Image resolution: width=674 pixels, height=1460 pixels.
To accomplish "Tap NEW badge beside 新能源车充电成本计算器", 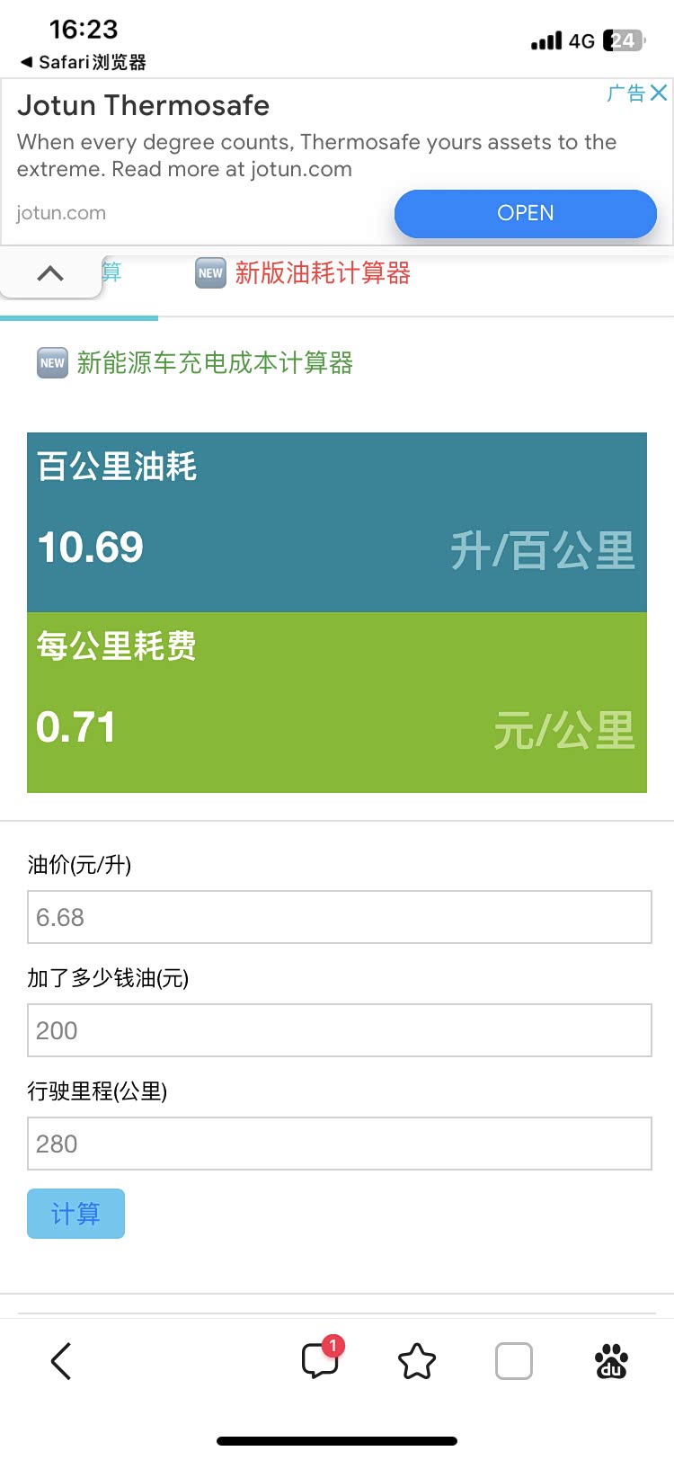I will (52, 363).
